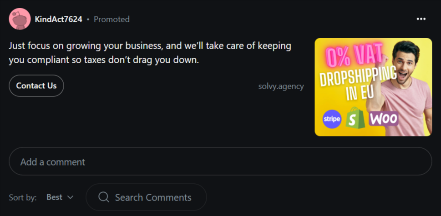Click the KindAct7624 pink avatar icon
This screenshot has height=216, width=441.
pos(20,19)
